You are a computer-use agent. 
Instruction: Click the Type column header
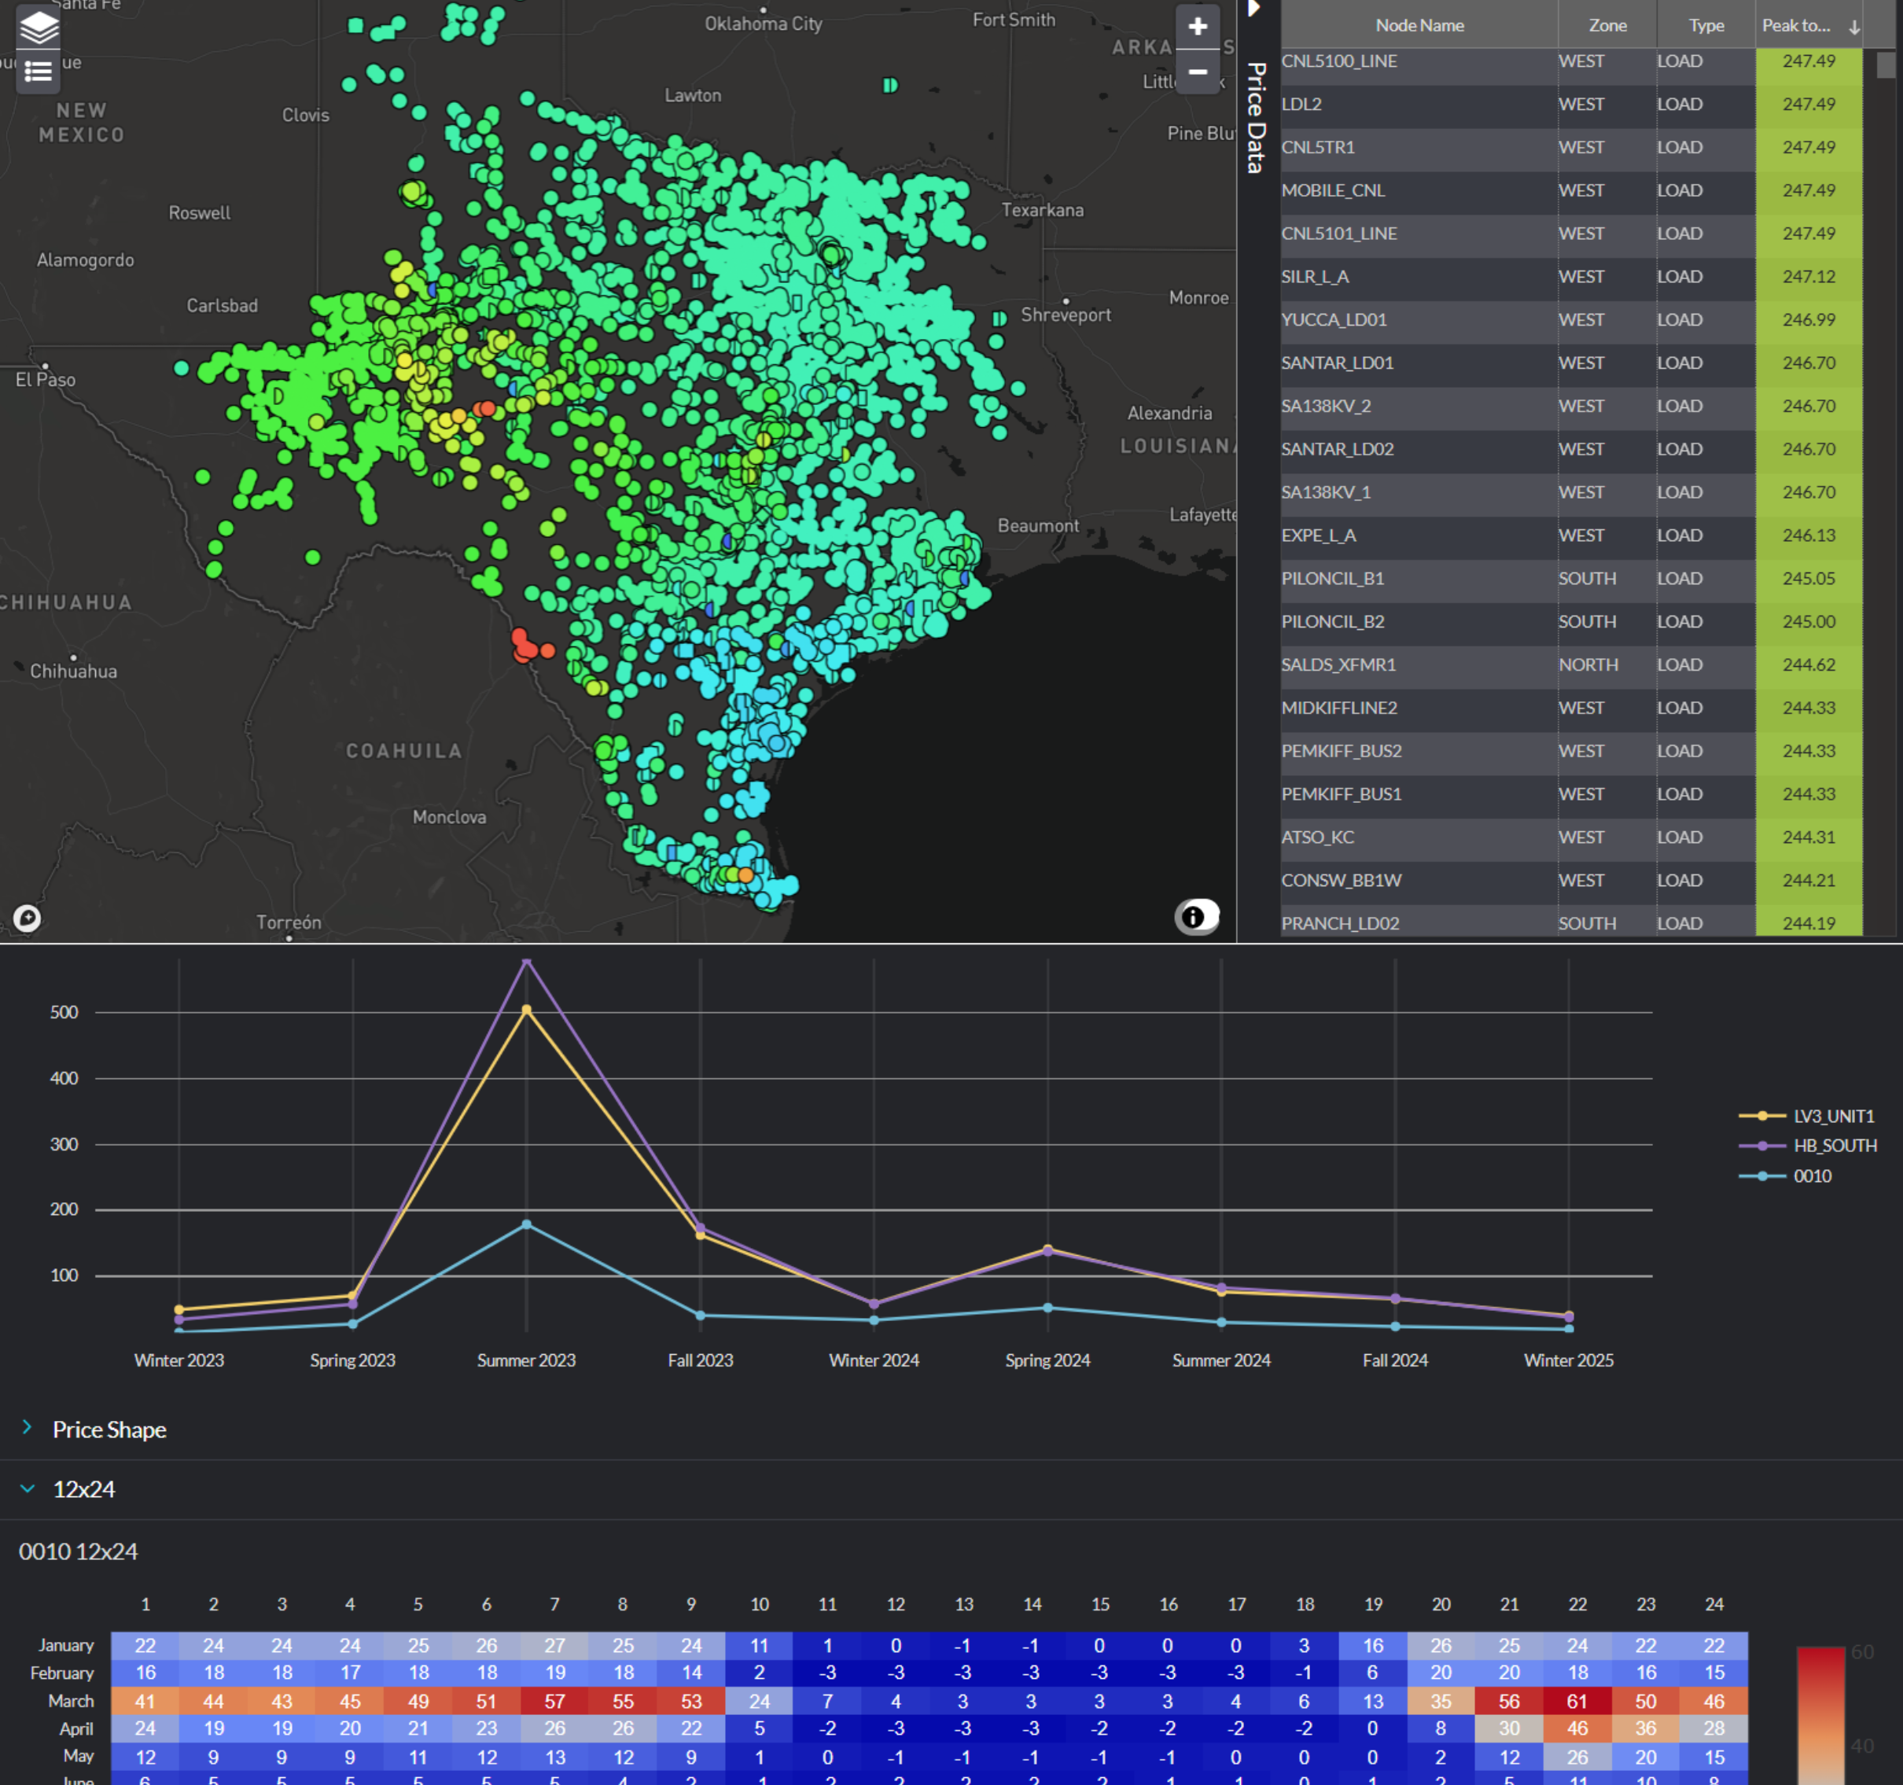(x=1705, y=26)
